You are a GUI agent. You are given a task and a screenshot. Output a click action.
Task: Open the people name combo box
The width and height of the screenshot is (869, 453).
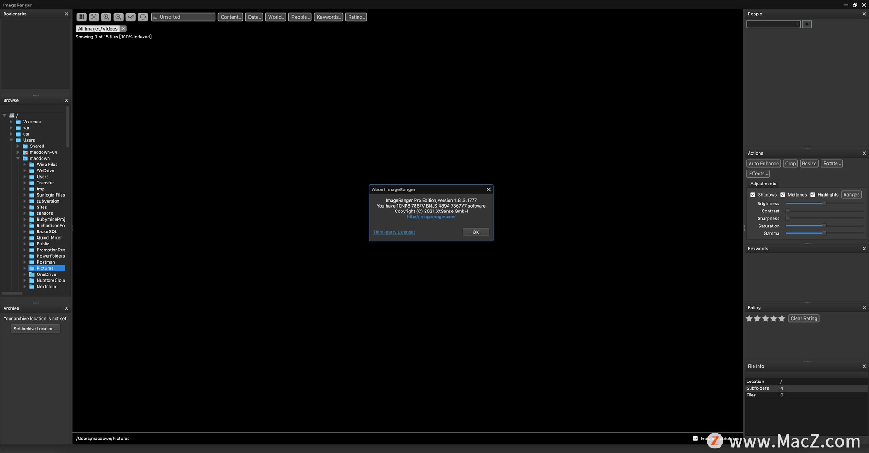773,24
